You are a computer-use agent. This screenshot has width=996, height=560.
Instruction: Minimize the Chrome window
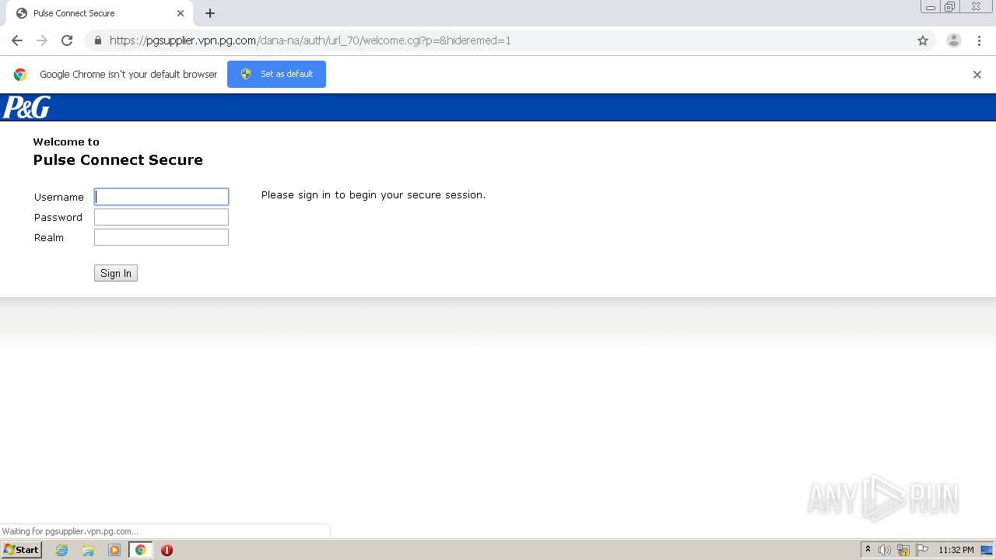(x=931, y=7)
